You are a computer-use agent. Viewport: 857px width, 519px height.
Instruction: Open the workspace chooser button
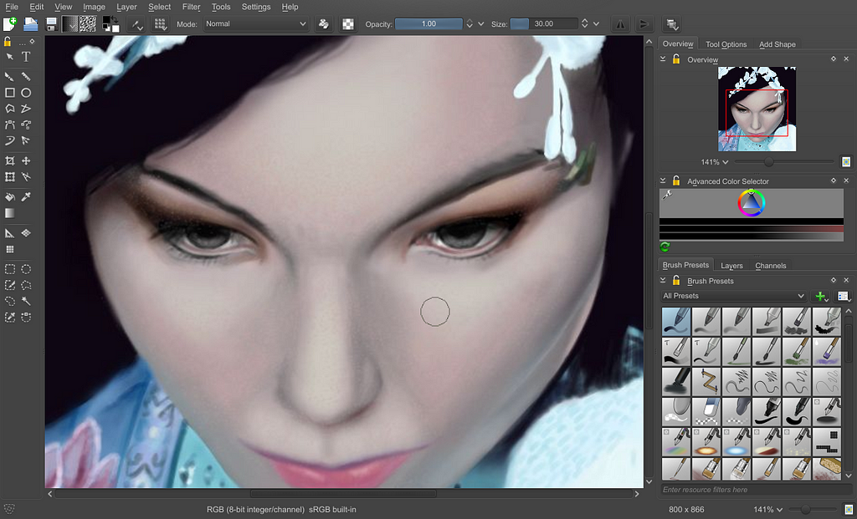click(x=672, y=24)
